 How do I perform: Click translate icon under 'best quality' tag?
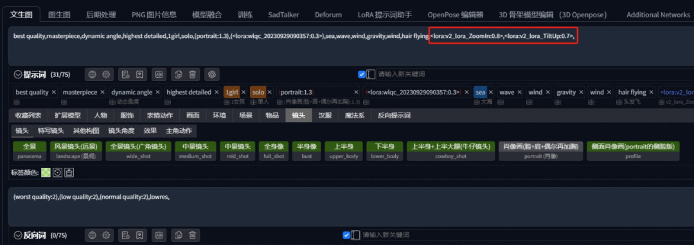click(17, 102)
